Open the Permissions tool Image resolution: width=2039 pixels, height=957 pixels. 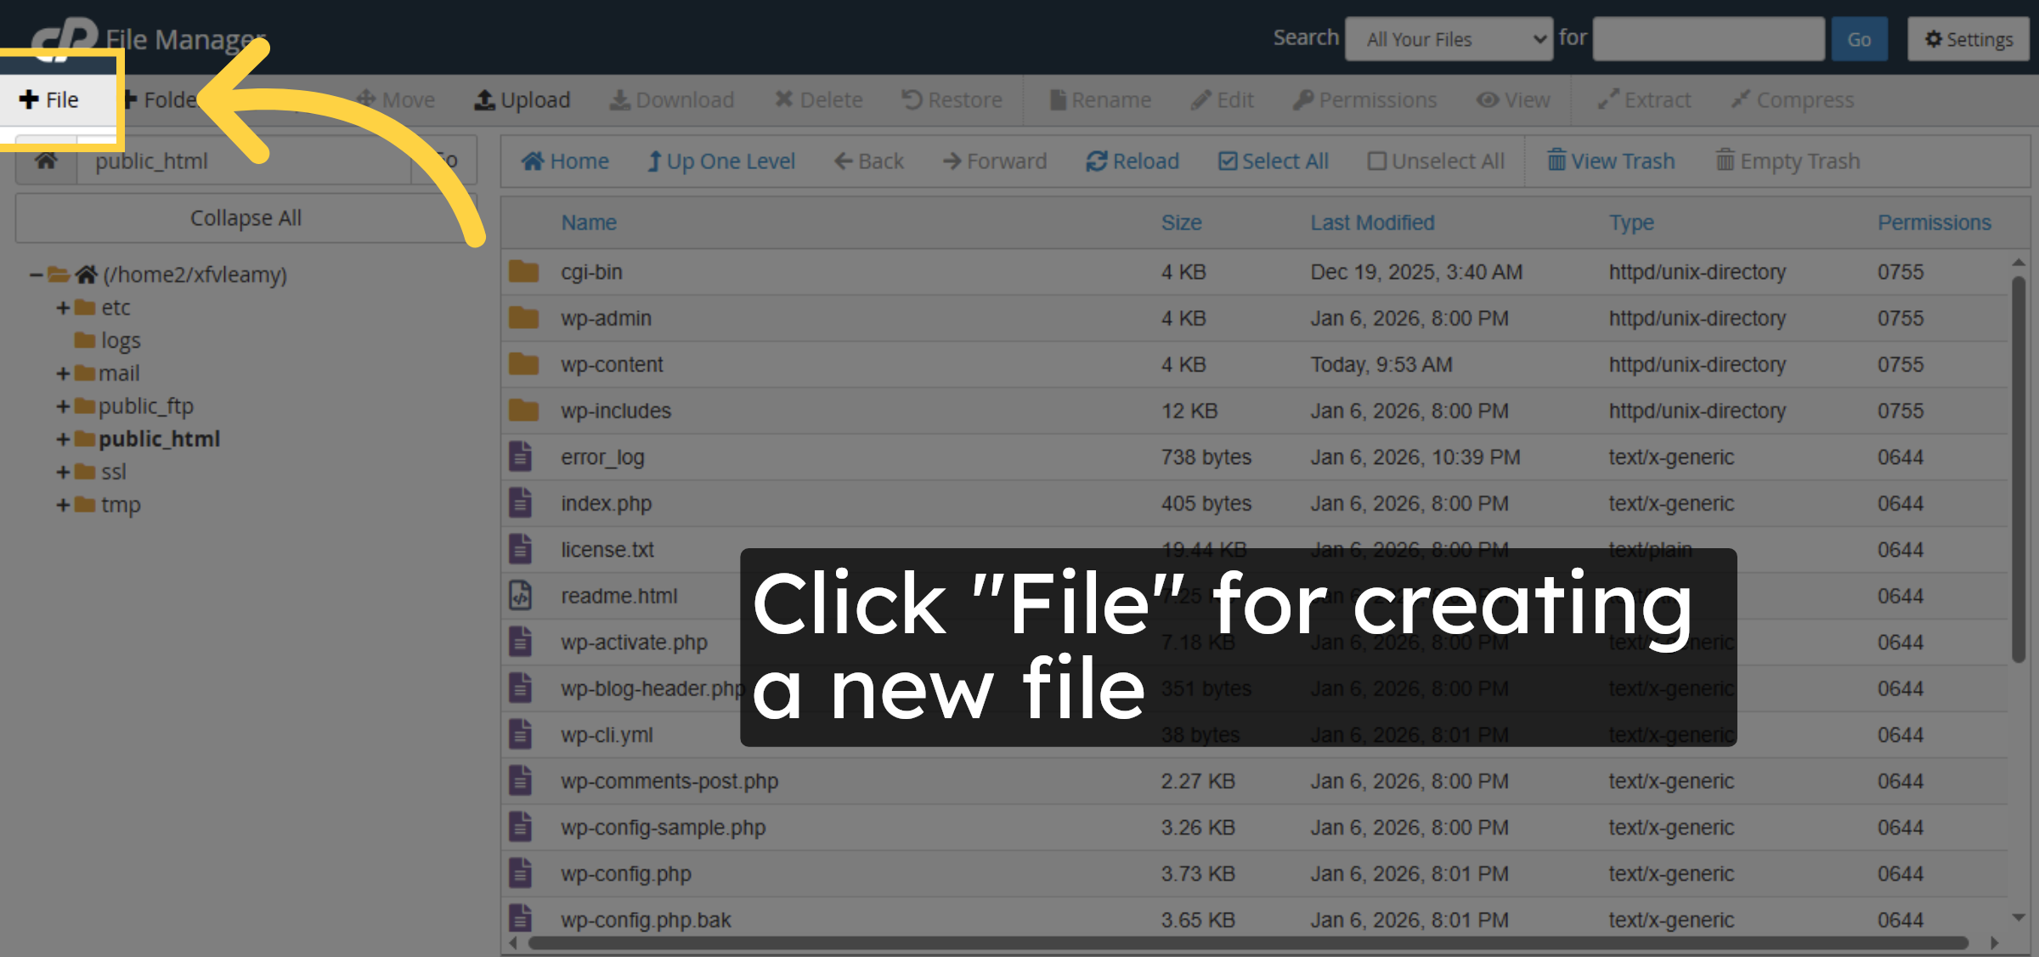pos(1364,99)
